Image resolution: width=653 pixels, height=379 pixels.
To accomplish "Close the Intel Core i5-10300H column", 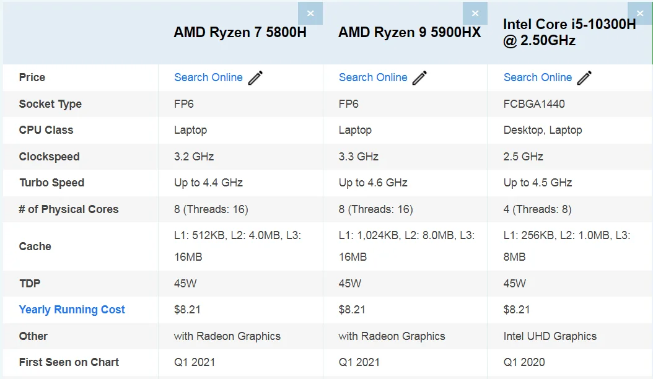I will tap(640, 13).
